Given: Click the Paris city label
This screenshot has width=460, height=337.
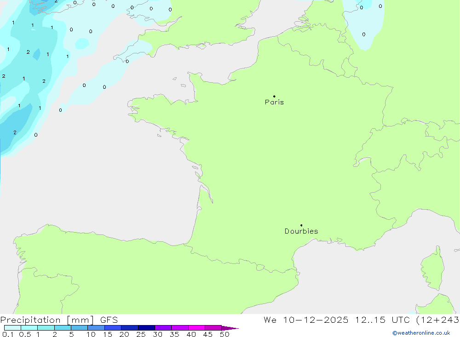Looking at the screenshot, I should coord(274,102).
